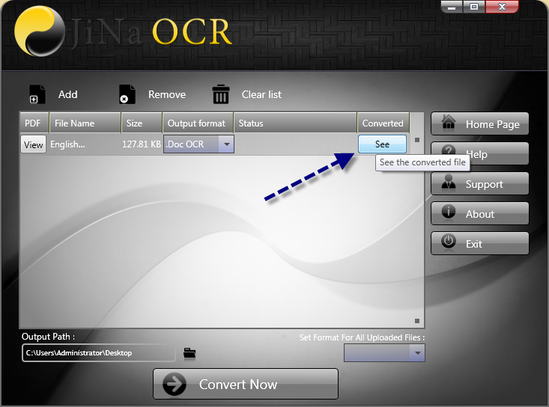
Task: Click the Home Page button
Action: pyautogui.click(x=479, y=123)
